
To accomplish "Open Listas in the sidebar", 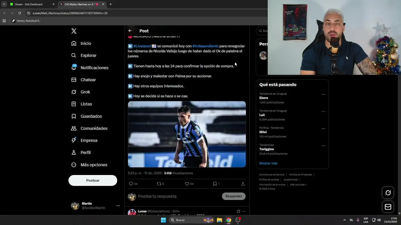I will tap(82, 104).
